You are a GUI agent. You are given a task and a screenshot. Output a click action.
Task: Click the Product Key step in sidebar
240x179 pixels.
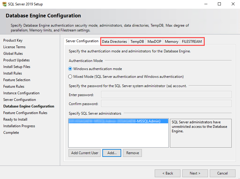(x=13, y=40)
